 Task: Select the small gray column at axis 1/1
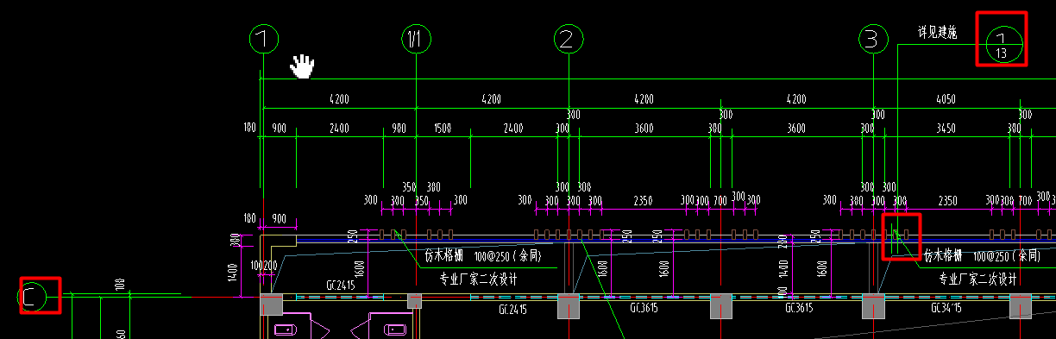(x=414, y=301)
